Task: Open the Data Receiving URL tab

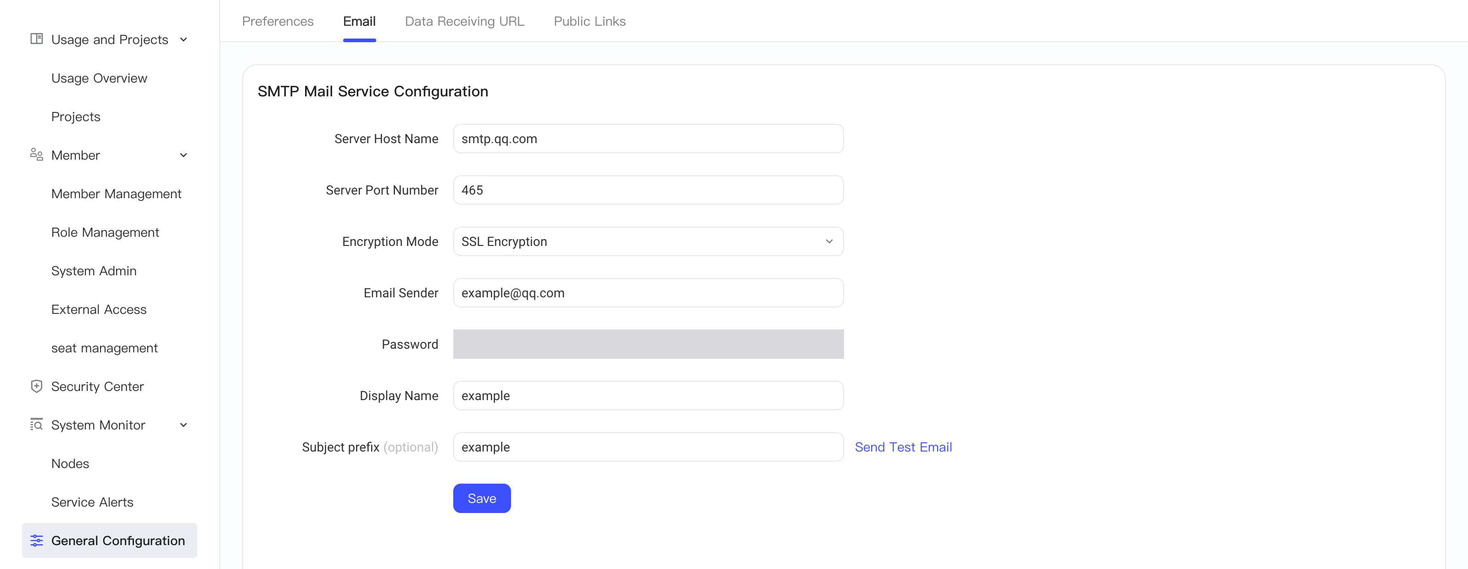Action: pos(464,21)
